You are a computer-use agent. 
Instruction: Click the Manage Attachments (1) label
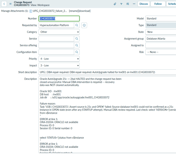point(15,11)
